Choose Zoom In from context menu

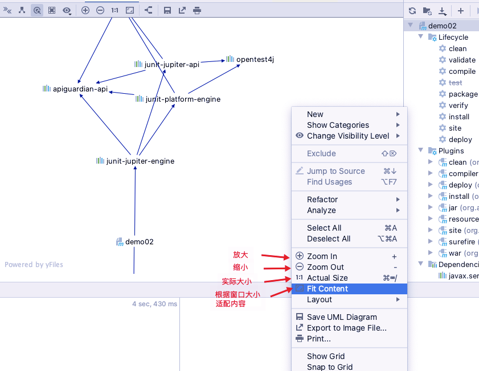(350, 256)
